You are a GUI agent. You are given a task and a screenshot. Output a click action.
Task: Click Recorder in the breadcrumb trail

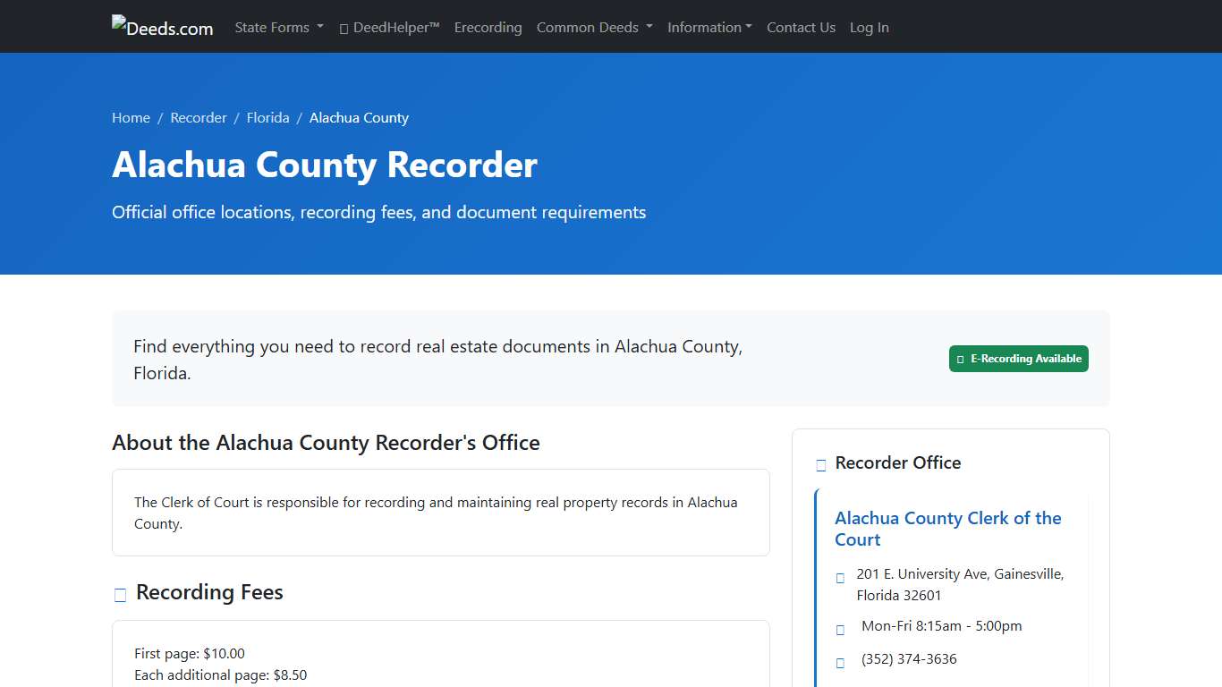tap(199, 117)
